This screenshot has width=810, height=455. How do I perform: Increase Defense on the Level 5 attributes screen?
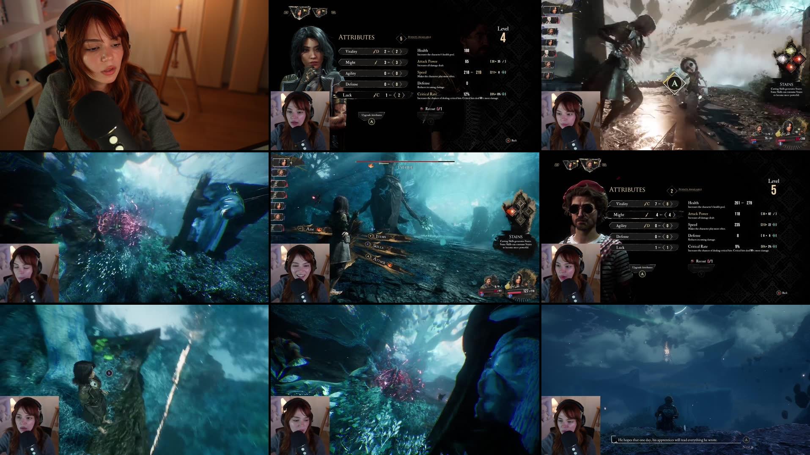[671, 237]
